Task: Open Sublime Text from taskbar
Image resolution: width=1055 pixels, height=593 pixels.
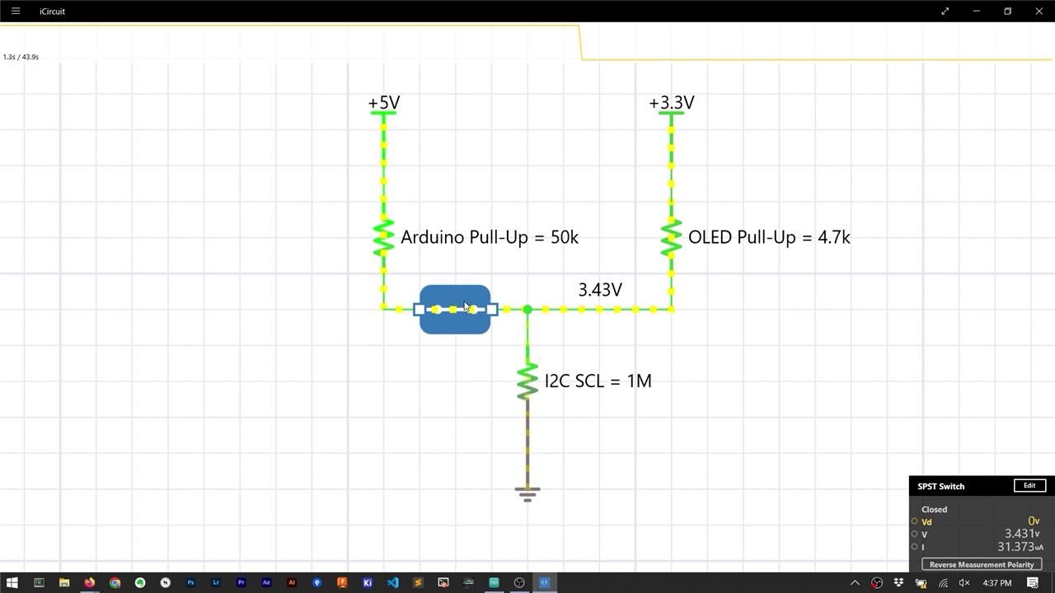Action: (x=418, y=582)
